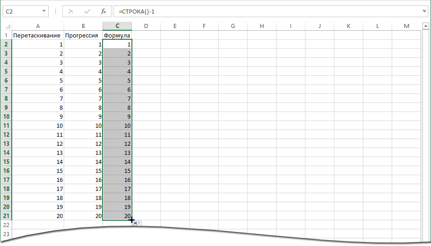Image resolution: width=431 pixels, height=246 pixels.
Task: Click the Enter checkmark formula icon
Action: pyautogui.click(x=87, y=11)
